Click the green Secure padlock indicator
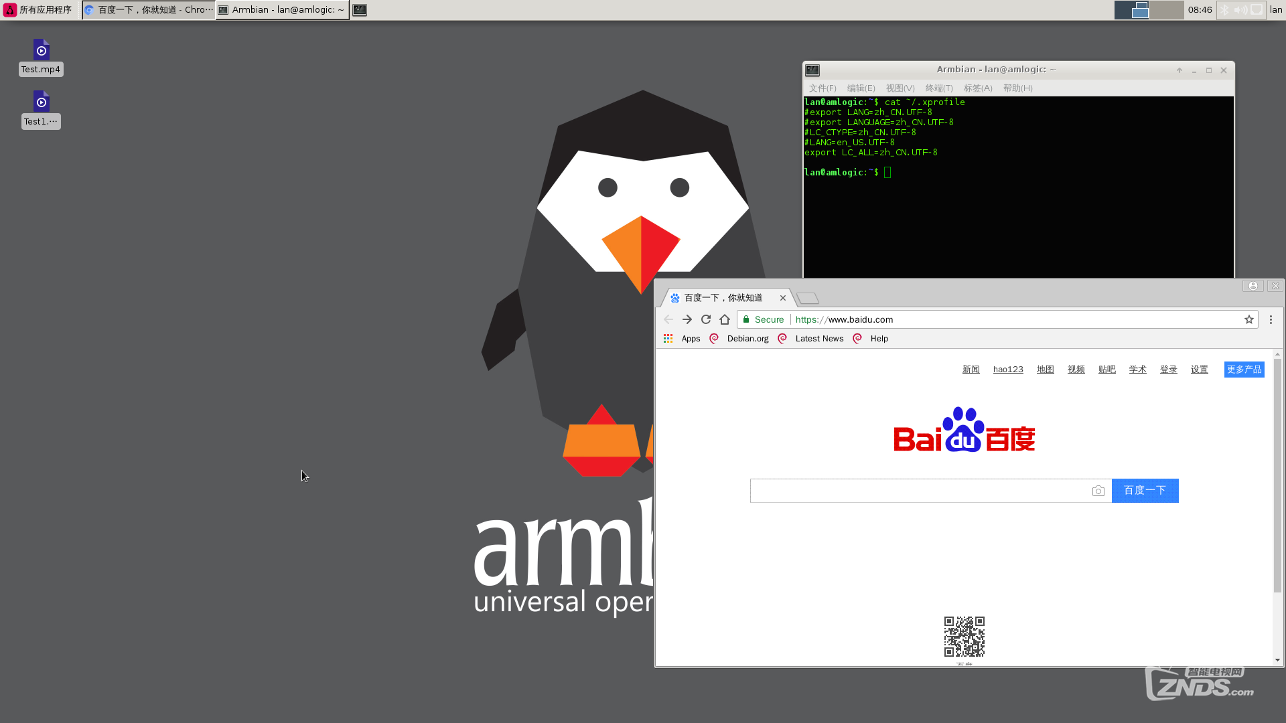Viewport: 1286px width, 723px height. pyautogui.click(x=764, y=319)
